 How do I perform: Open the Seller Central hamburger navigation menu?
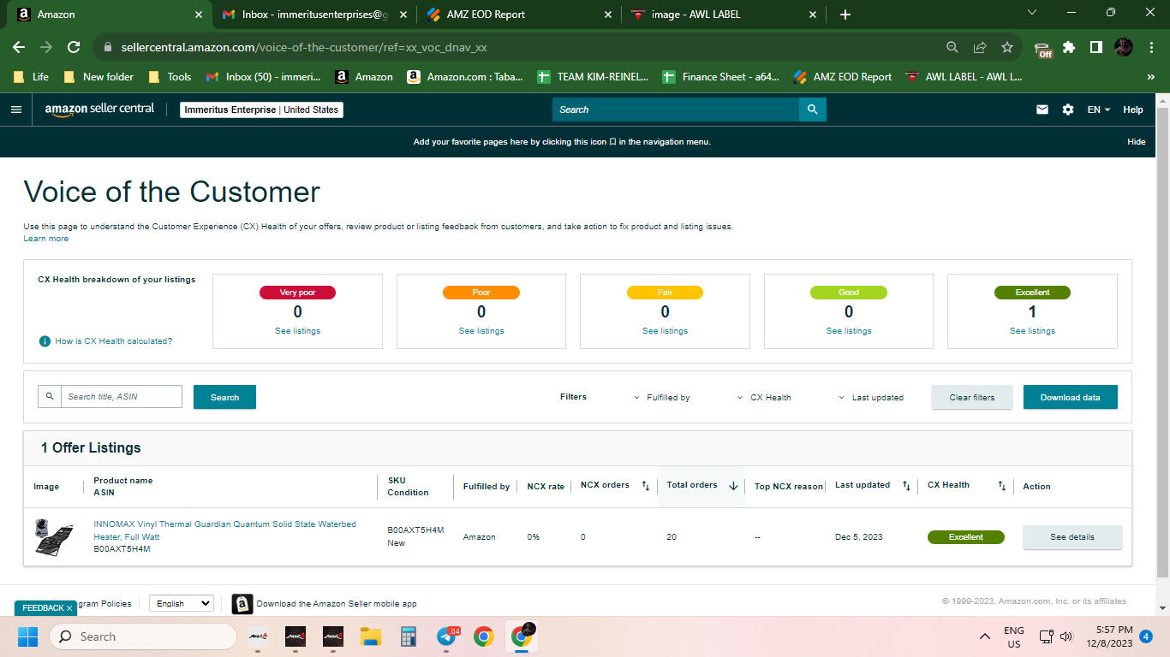(15, 109)
